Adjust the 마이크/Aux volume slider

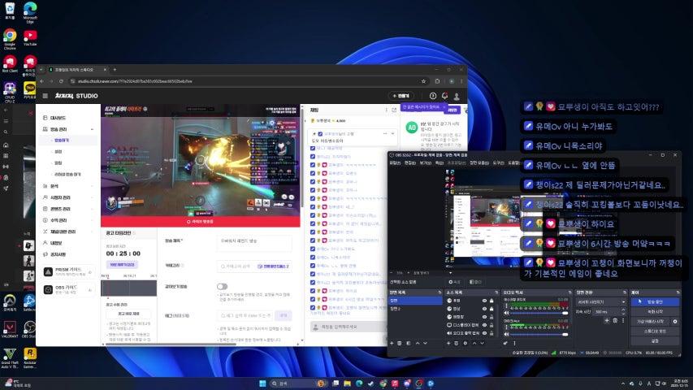click(539, 335)
